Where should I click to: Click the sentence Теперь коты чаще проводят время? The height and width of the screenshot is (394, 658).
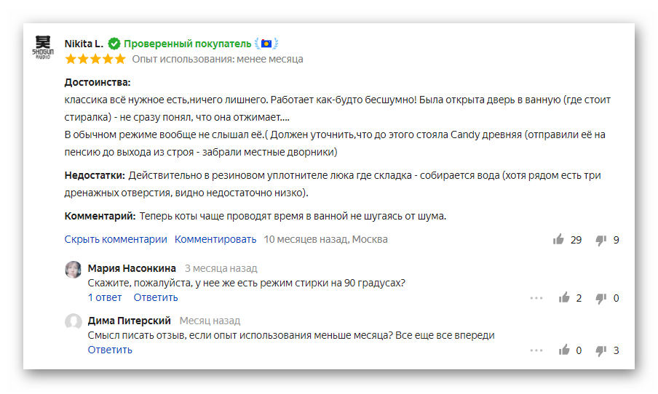tap(293, 217)
